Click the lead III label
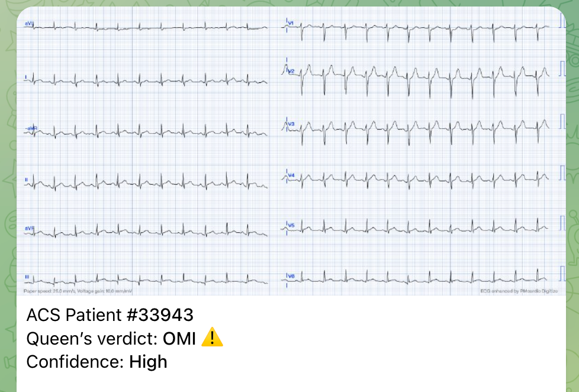The image size is (579, 392). 27,277
